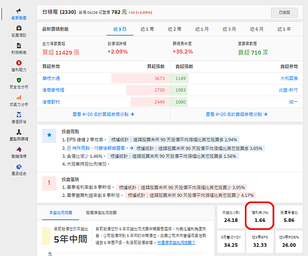Click the 殖利率 1.66 metric card

(260, 217)
